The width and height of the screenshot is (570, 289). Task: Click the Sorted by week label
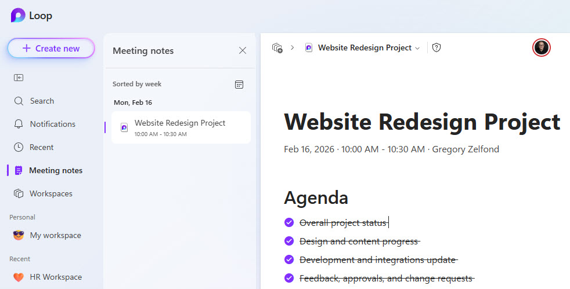click(136, 84)
